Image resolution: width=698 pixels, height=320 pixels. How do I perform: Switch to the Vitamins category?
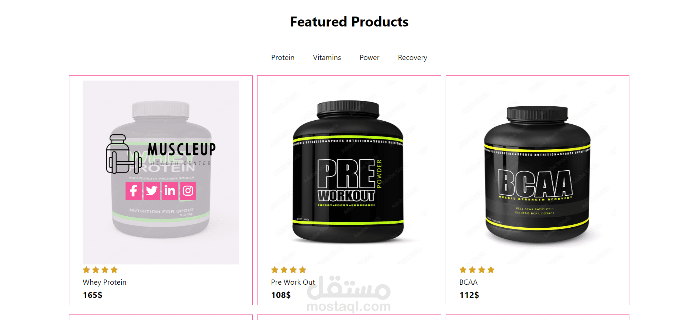pos(327,58)
